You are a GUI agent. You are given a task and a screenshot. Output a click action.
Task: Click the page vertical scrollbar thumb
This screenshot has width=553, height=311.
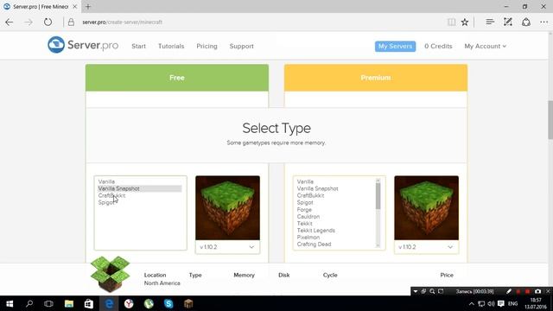pyautogui.click(x=550, y=120)
